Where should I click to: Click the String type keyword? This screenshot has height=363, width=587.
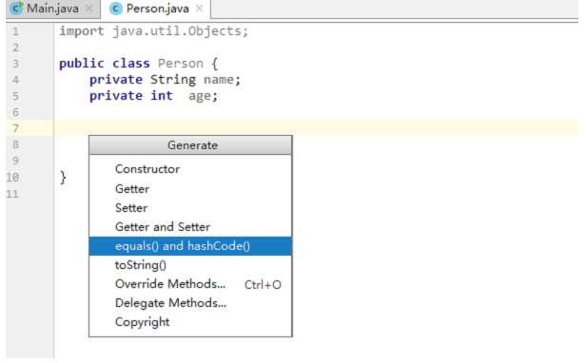pos(173,80)
